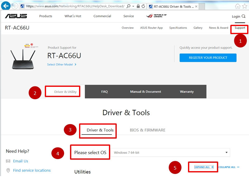Click the site search magnifier icon
The width and height of the screenshot is (249, 182).
[x=244, y=16]
